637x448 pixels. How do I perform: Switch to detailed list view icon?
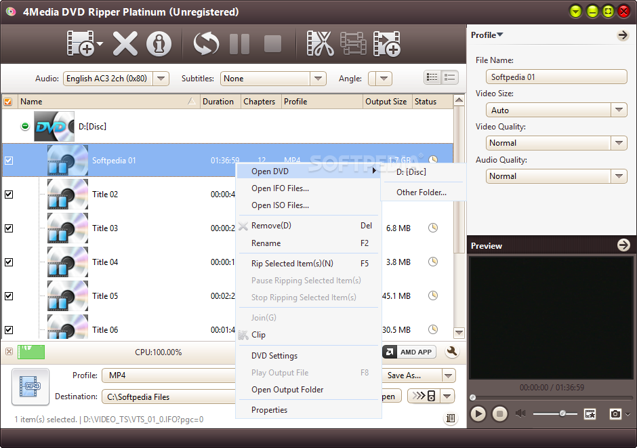432,77
